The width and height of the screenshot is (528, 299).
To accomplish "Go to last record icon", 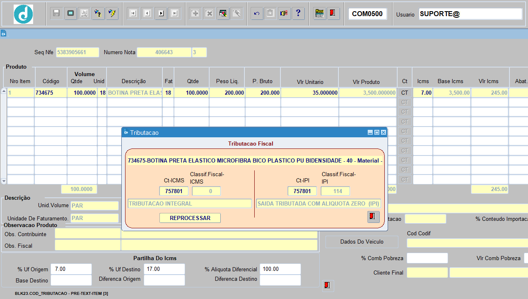I will (175, 13).
